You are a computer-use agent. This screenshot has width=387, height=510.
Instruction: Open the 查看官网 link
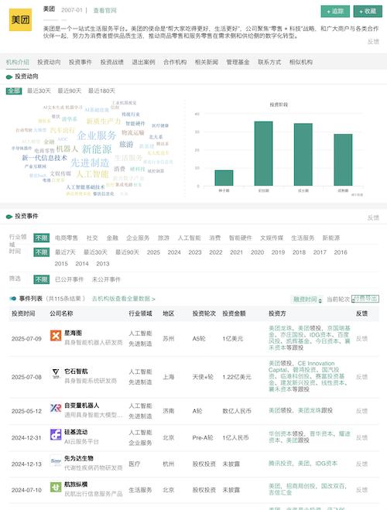(104, 10)
